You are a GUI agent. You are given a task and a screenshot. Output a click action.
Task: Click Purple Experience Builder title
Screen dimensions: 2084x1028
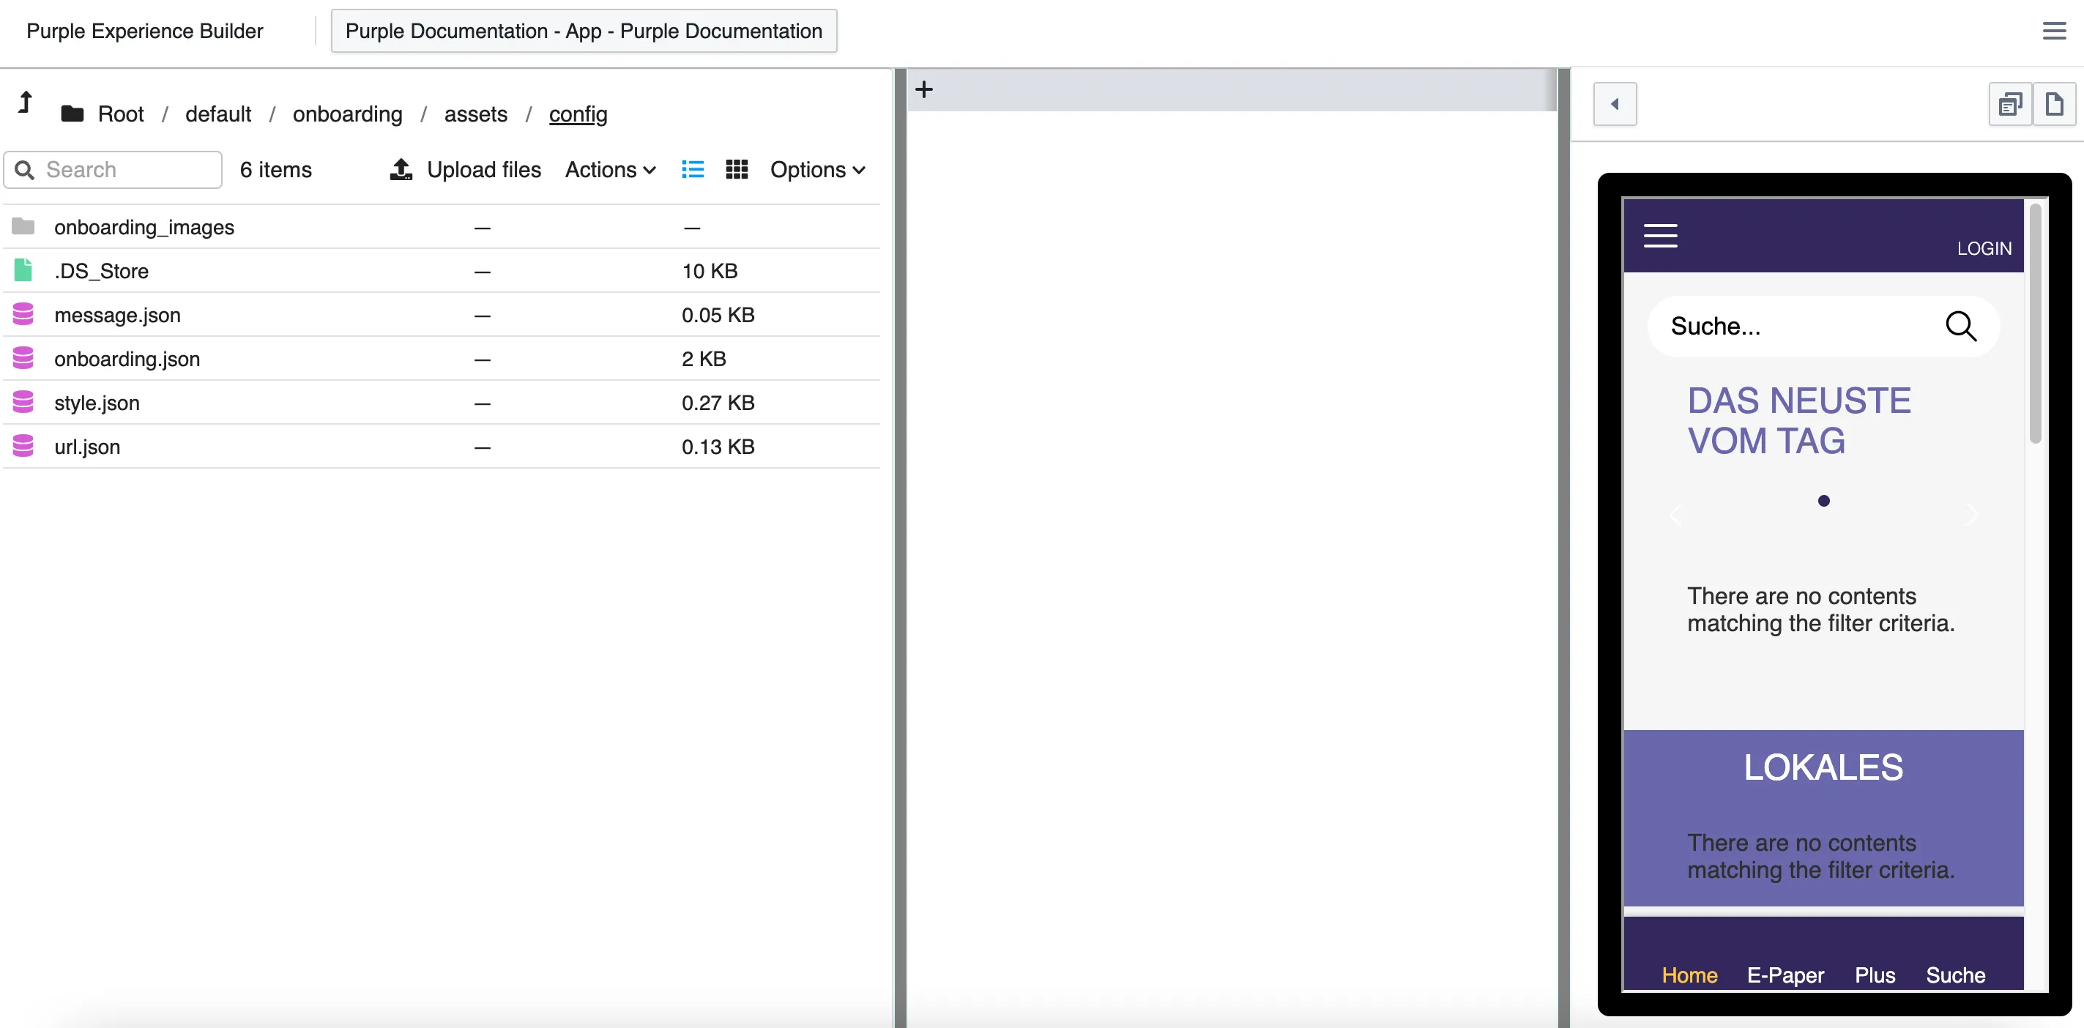coord(145,31)
